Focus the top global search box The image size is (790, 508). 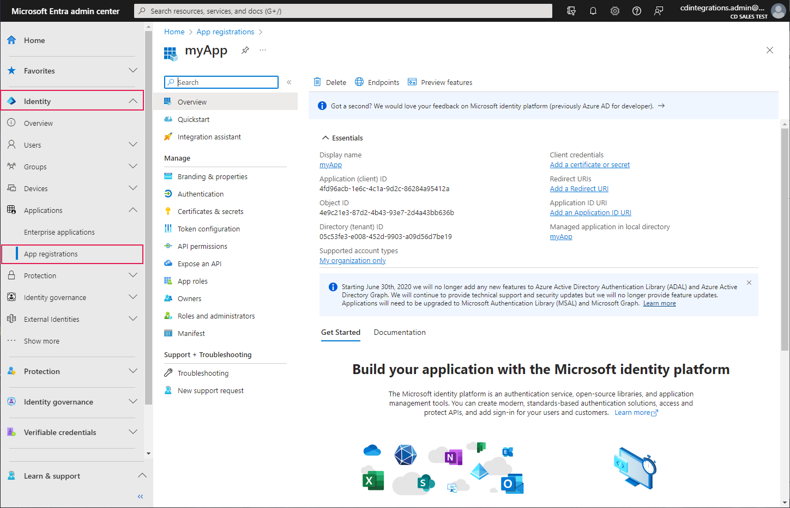point(343,11)
